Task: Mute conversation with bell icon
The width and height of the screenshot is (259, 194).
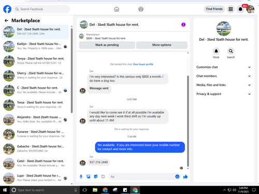Action: [x=216, y=51]
